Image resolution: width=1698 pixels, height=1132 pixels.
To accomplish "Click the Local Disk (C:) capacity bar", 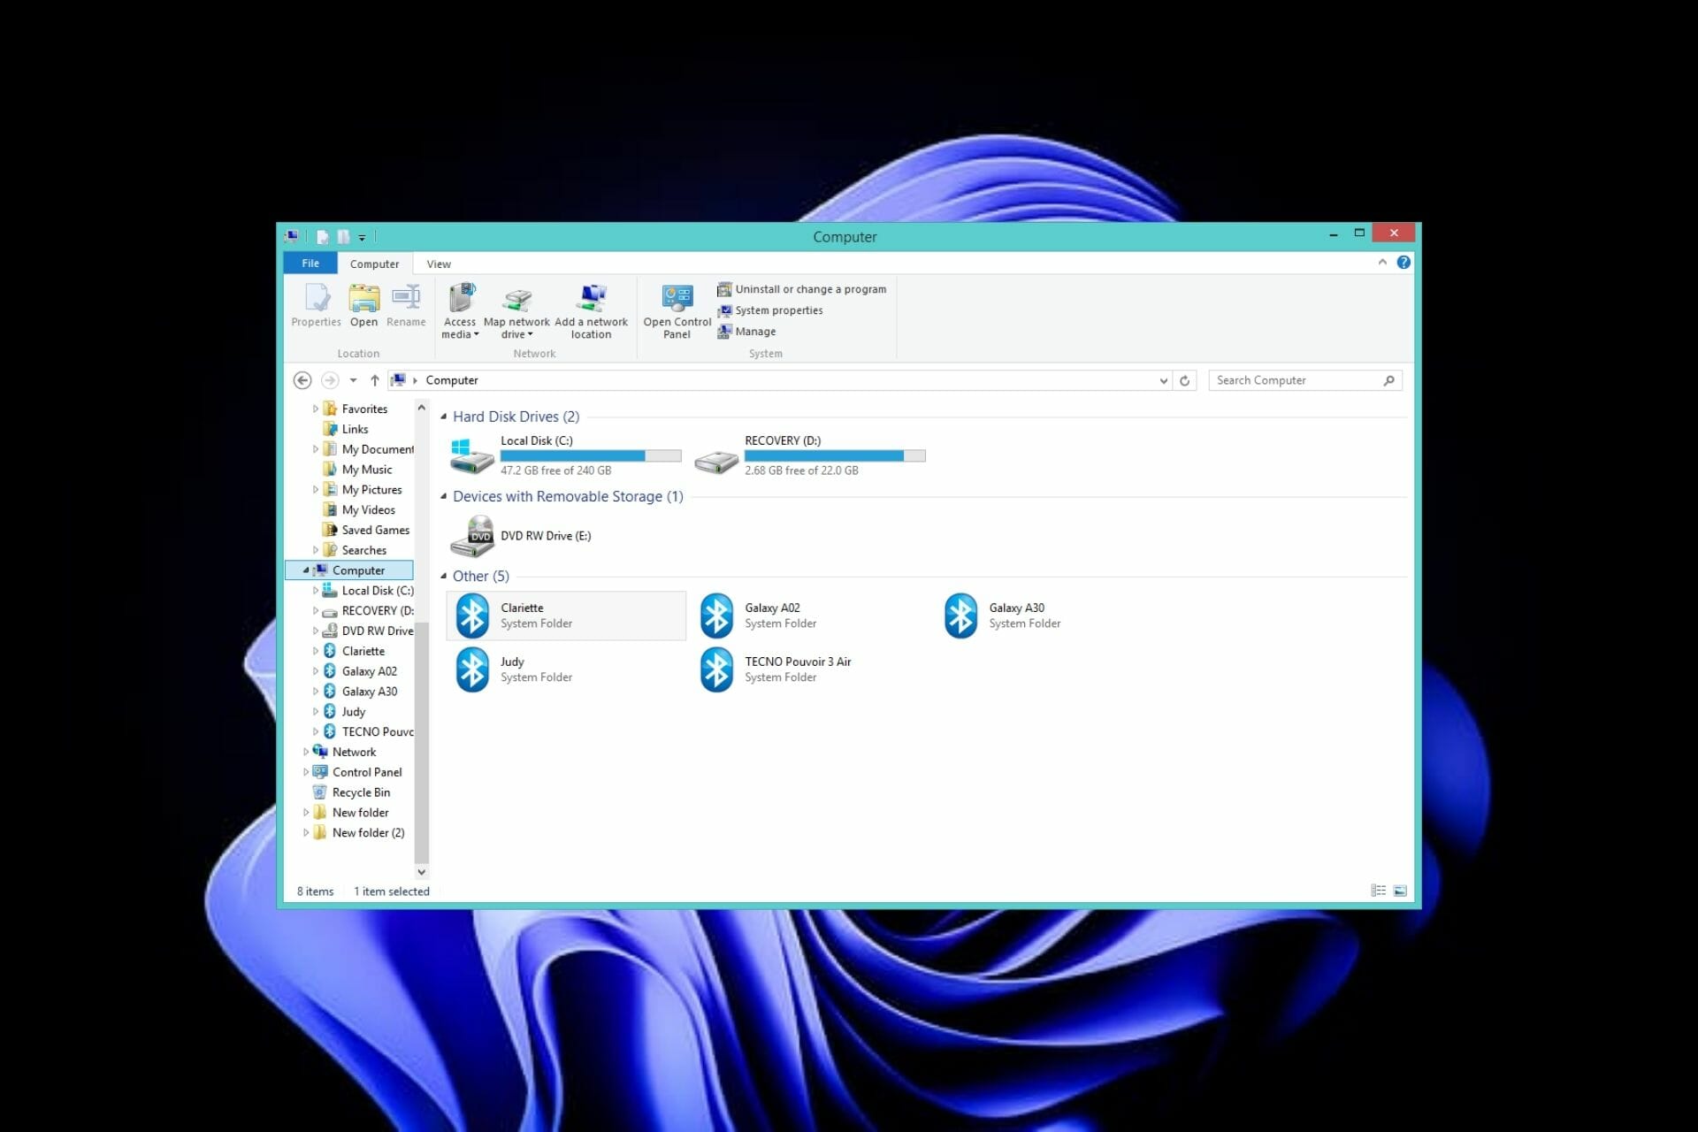I will point(591,455).
